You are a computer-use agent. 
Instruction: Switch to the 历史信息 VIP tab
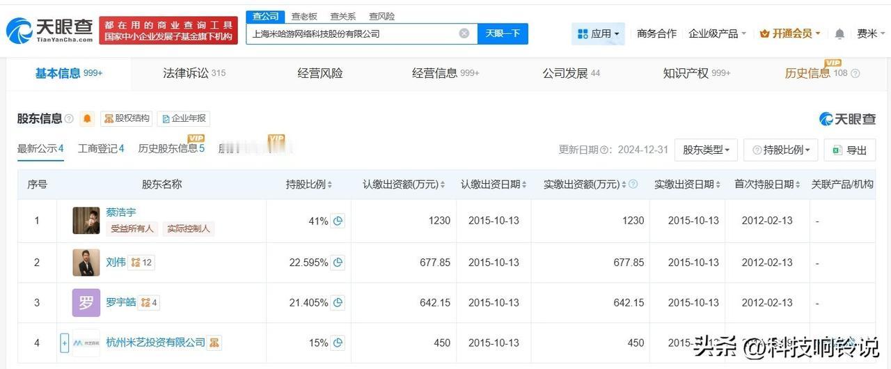click(816, 73)
